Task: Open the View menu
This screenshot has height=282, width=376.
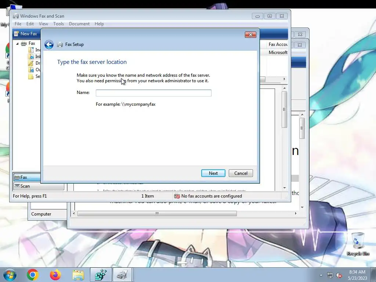Action: coord(43,24)
